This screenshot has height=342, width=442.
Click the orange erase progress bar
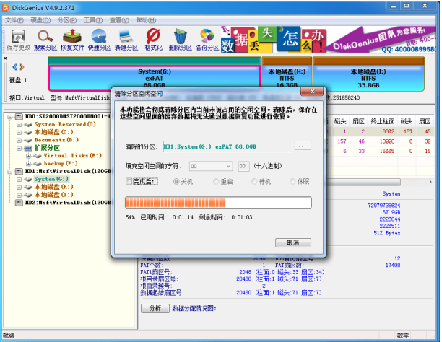click(x=218, y=203)
